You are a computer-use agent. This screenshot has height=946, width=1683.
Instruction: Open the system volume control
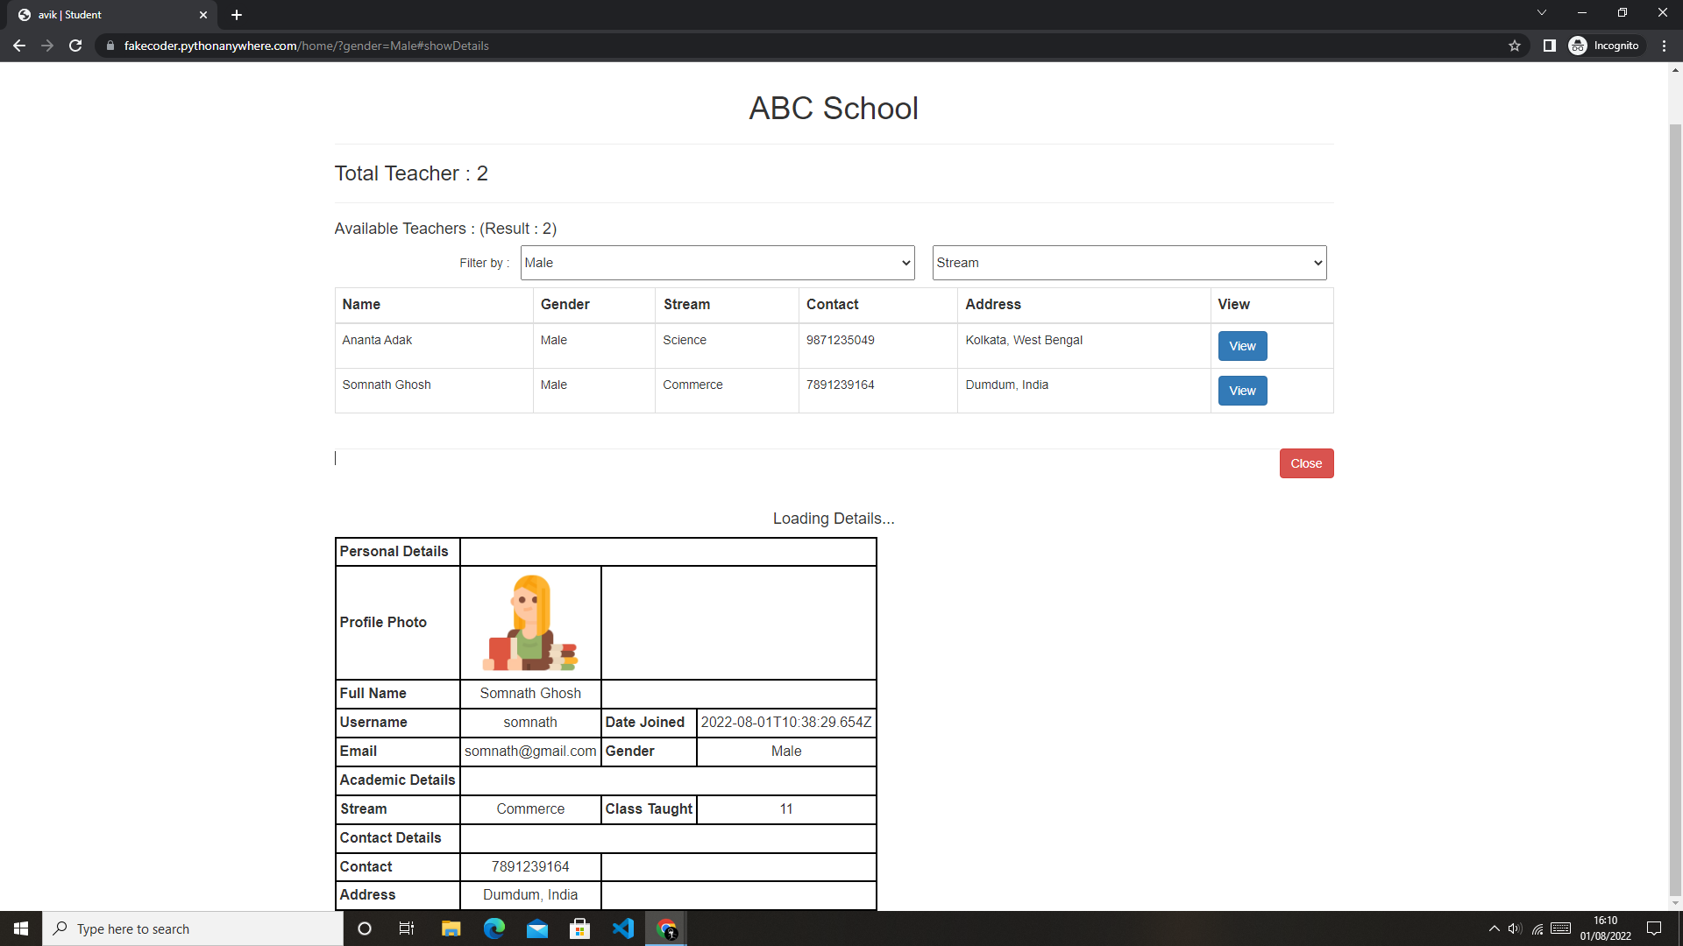tap(1514, 928)
